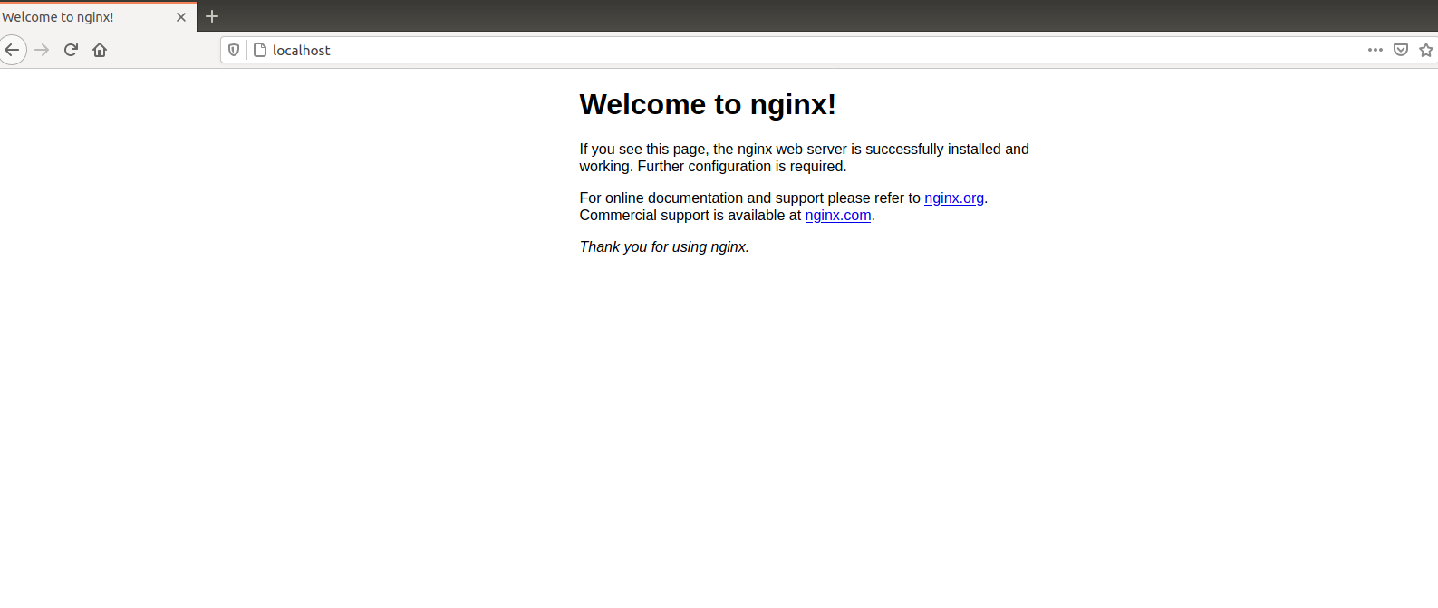Click the 'Thank you for using nginx.' text
The image size is (1438, 608).
click(664, 246)
